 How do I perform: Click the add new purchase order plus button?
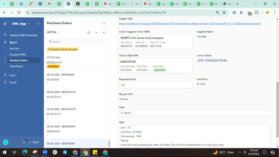(104, 23)
